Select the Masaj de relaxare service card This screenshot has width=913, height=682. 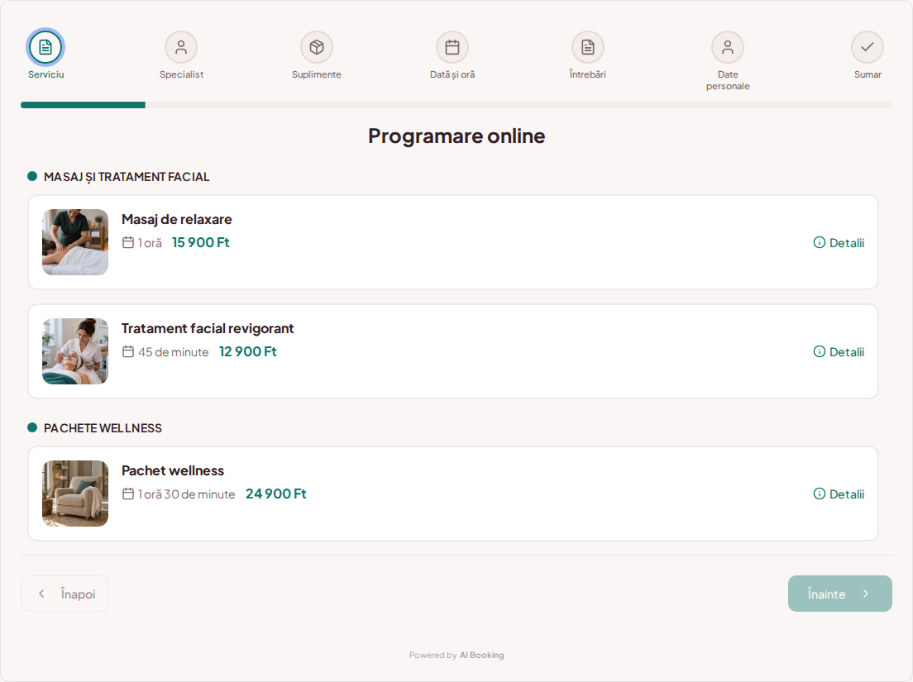[453, 242]
